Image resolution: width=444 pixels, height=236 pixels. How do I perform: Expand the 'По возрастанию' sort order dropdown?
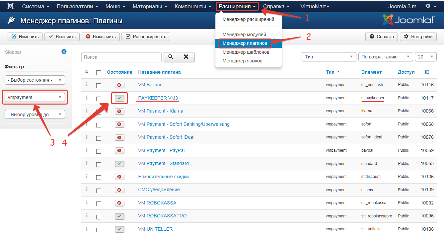[x=385, y=57]
